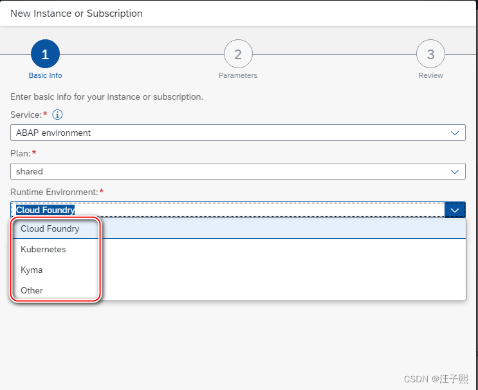Collapse the Runtime Environment dropdown arrow
Image resolution: width=478 pixels, height=390 pixels.
tap(455, 210)
